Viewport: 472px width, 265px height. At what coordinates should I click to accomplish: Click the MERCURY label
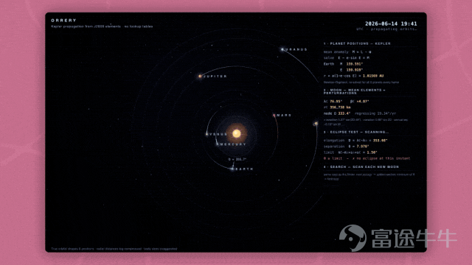(233, 144)
